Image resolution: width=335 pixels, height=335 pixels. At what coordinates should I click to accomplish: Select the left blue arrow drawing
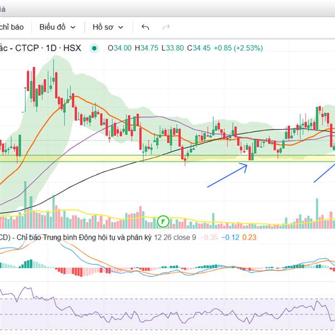click(227, 175)
